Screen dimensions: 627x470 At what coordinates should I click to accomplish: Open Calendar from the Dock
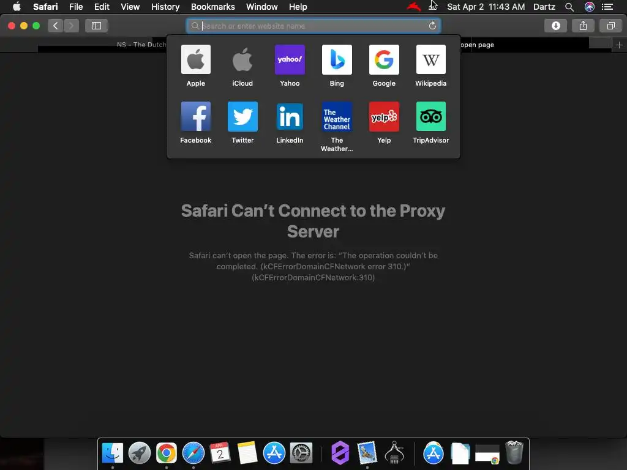point(220,453)
